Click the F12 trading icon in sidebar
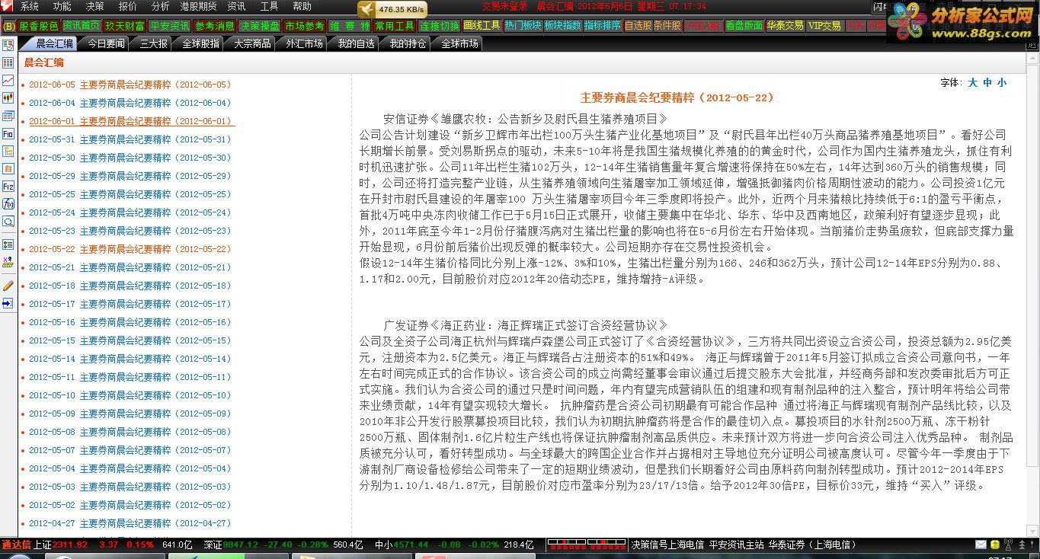The image size is (1040, 559). (8, 186)
